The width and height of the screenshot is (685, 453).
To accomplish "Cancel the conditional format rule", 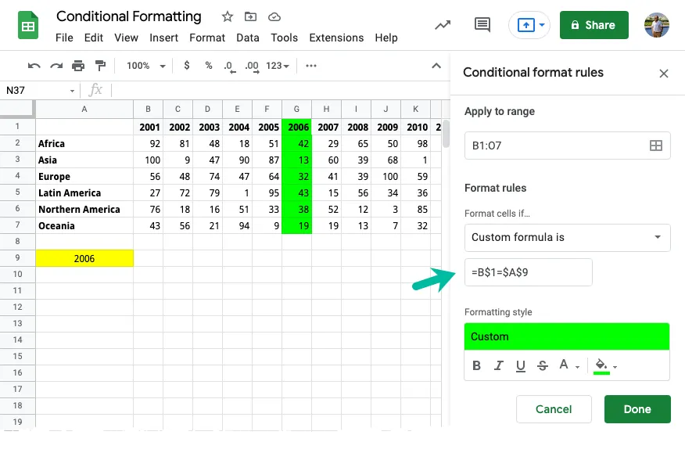I will click(554, 408).
